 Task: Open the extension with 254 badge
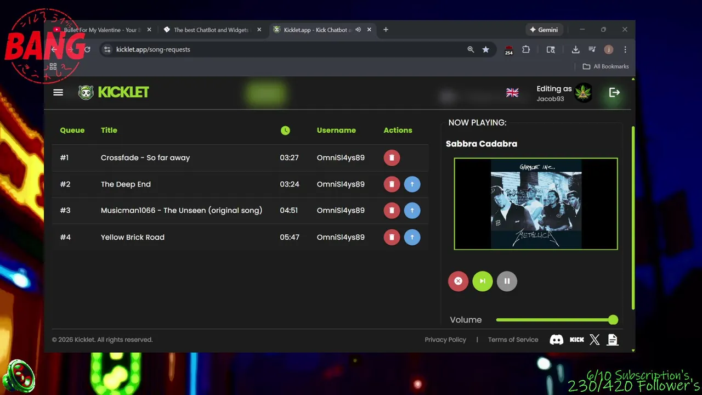click(x=509, y=50)
